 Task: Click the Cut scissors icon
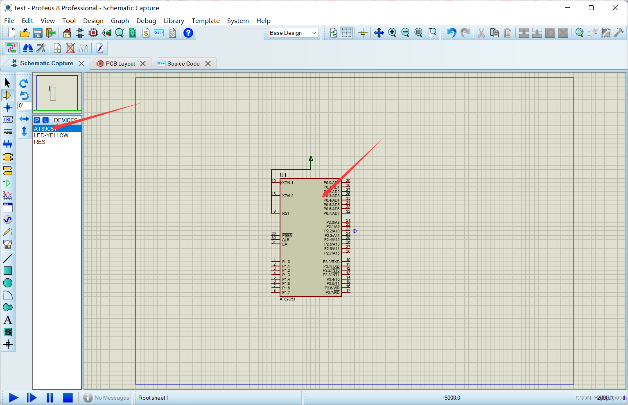[x=481, y=33]
